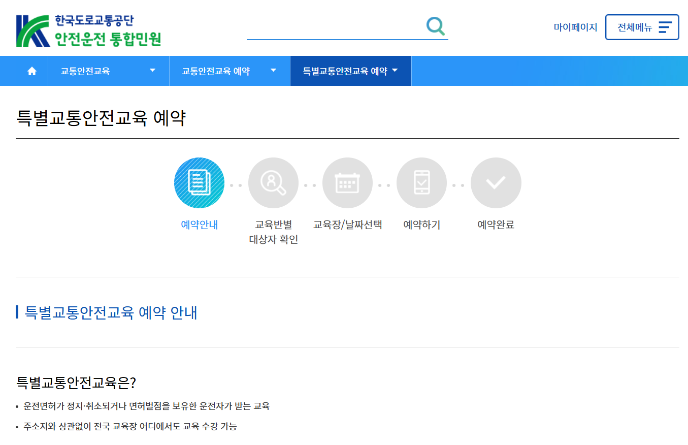Click the bullet text about 주소지와 상관없이
Image resolution: width=688 pixels, height=445 pixels.
tap(130, 426)
